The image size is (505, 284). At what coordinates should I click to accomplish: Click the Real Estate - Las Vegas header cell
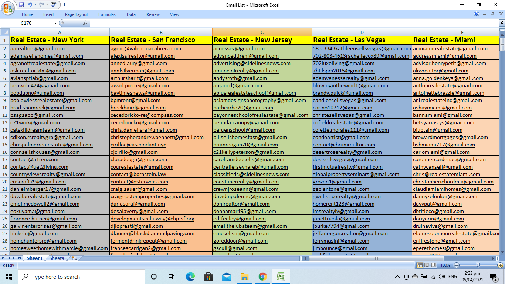[362, 40]
